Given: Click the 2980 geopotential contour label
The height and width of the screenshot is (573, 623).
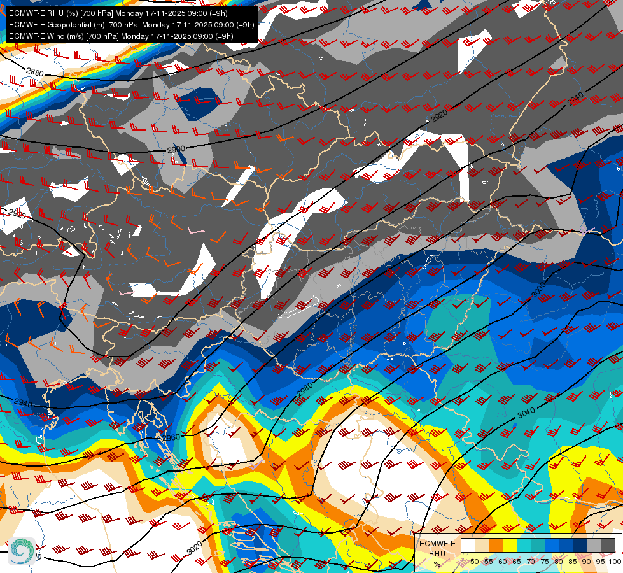Looking at the screenshot, I should click(x=305, y=389).
